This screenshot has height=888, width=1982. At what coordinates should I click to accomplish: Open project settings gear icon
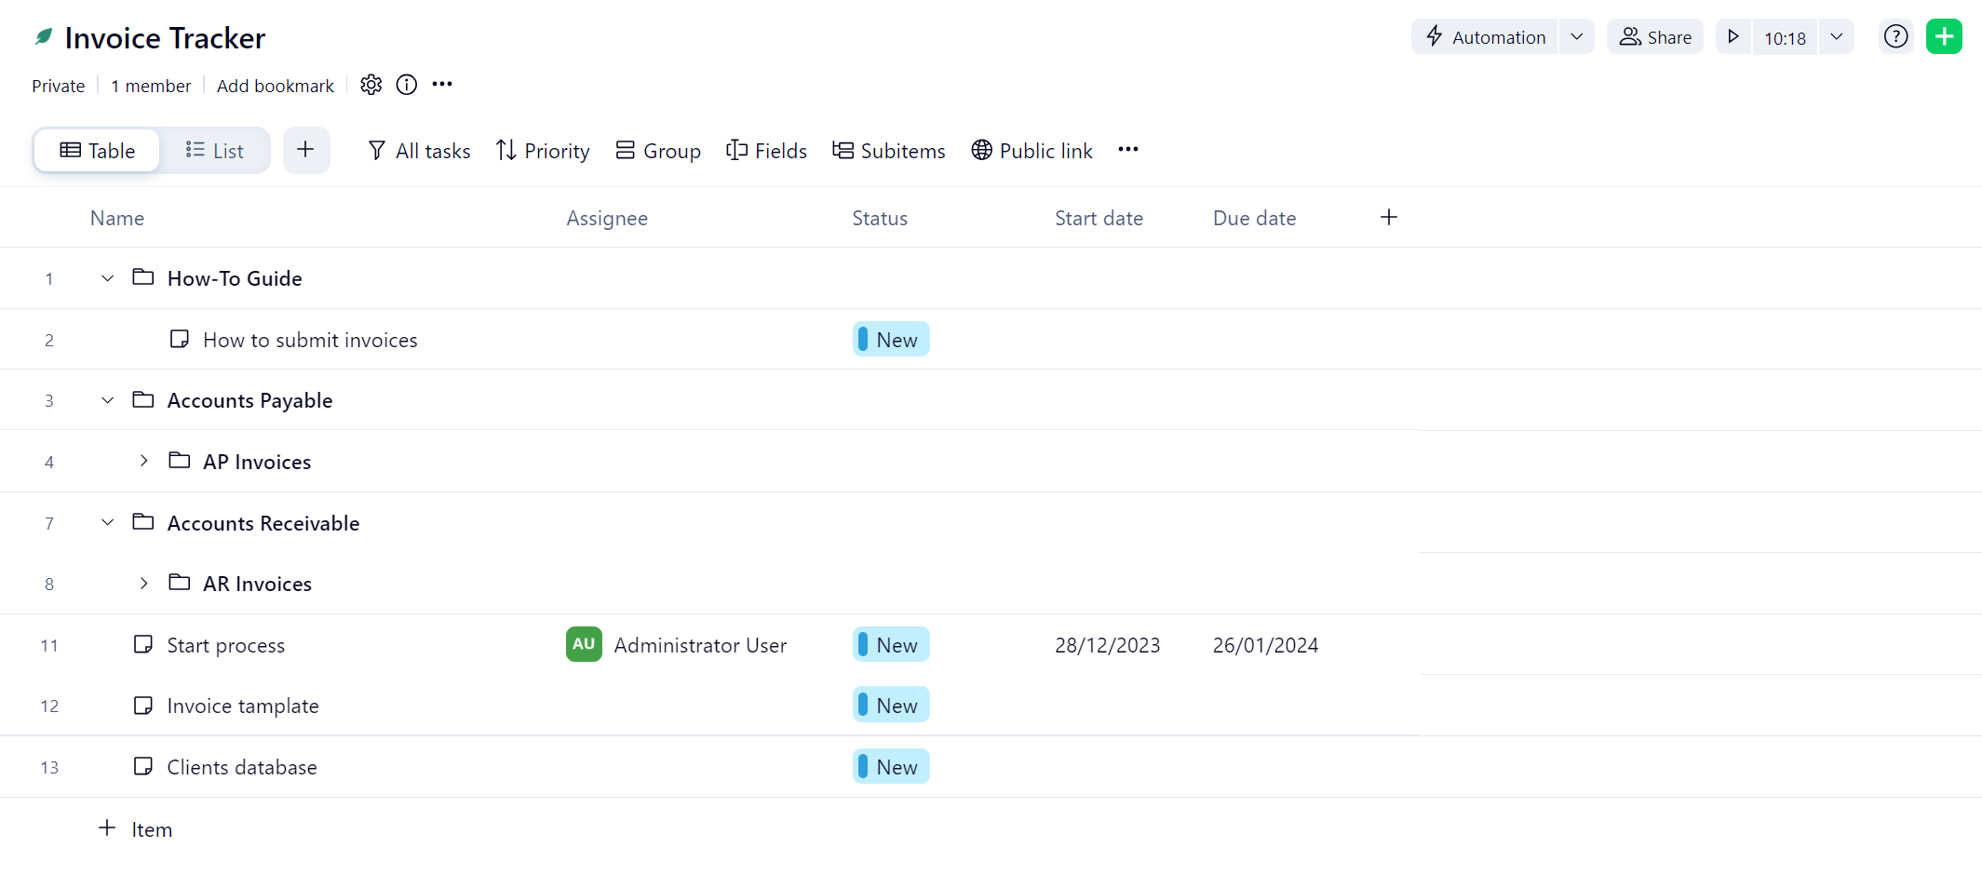point(371,85)
